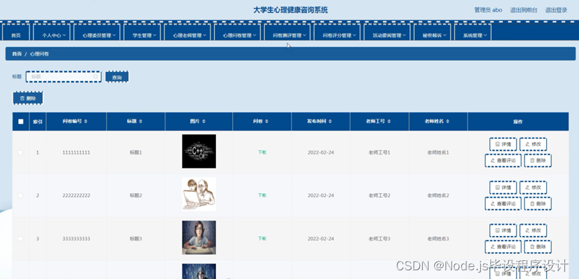Click 查看评论 for row 标题3
The image size is (579, 279).
click(503, 247)
